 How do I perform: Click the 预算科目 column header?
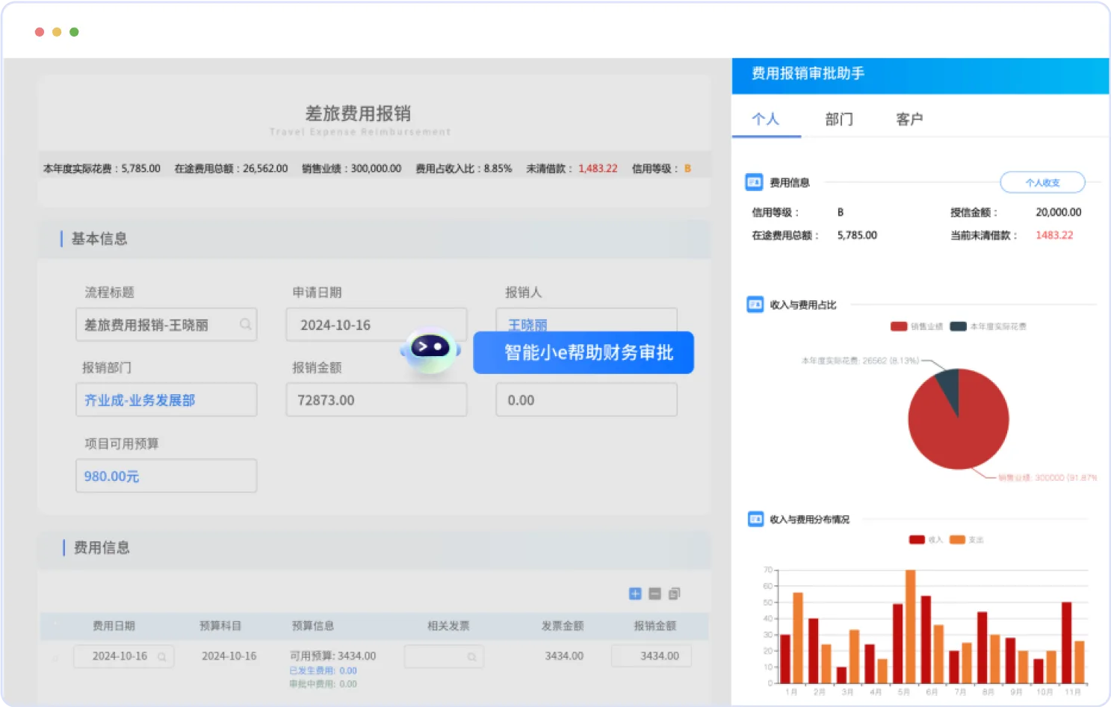pyautogui.click(x=220, y=626)
